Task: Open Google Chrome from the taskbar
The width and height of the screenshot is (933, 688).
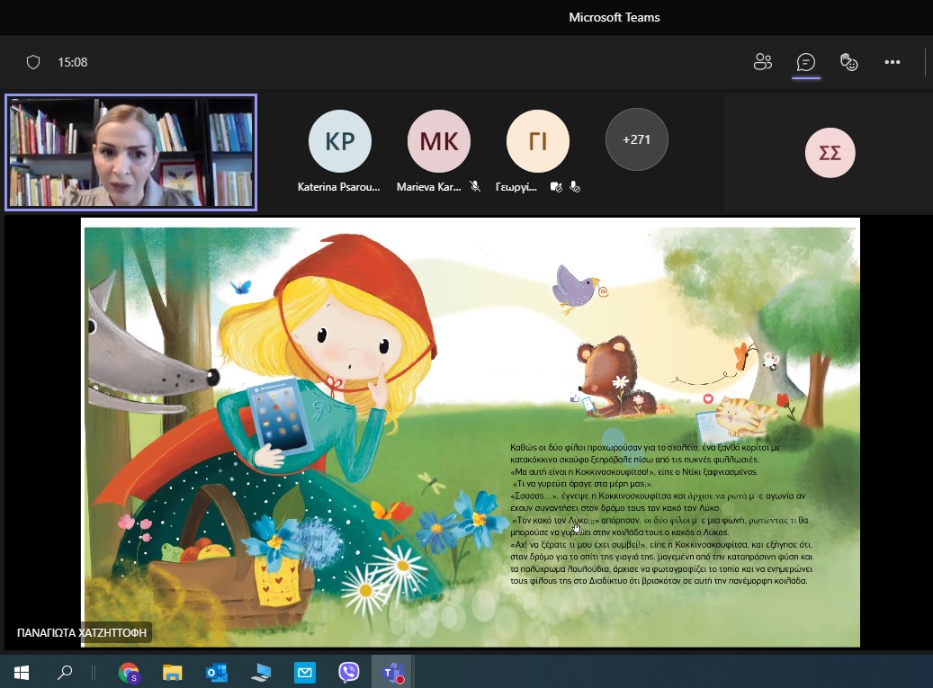Action: click(x=129, y=673)
